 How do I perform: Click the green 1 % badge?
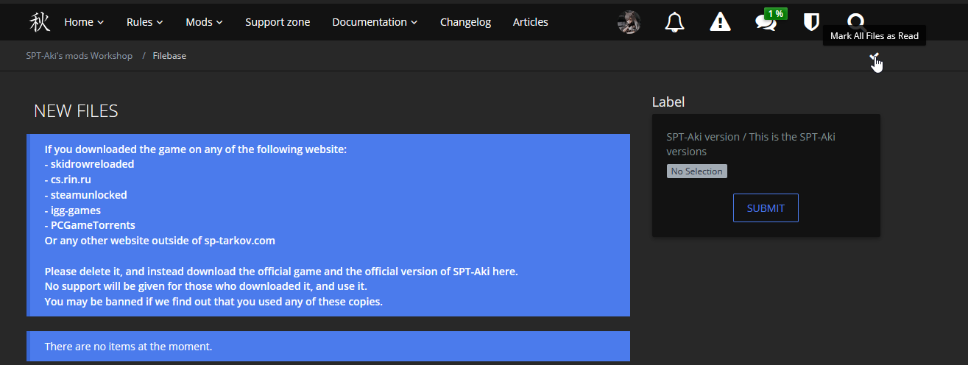tap(774, 13)
